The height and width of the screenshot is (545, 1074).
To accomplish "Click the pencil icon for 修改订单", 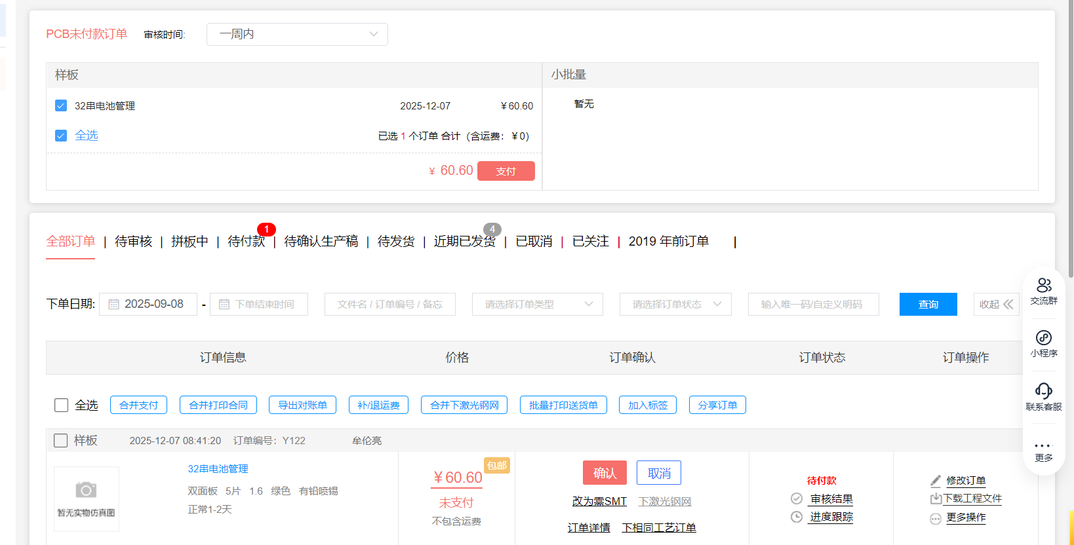I will 936,481.
